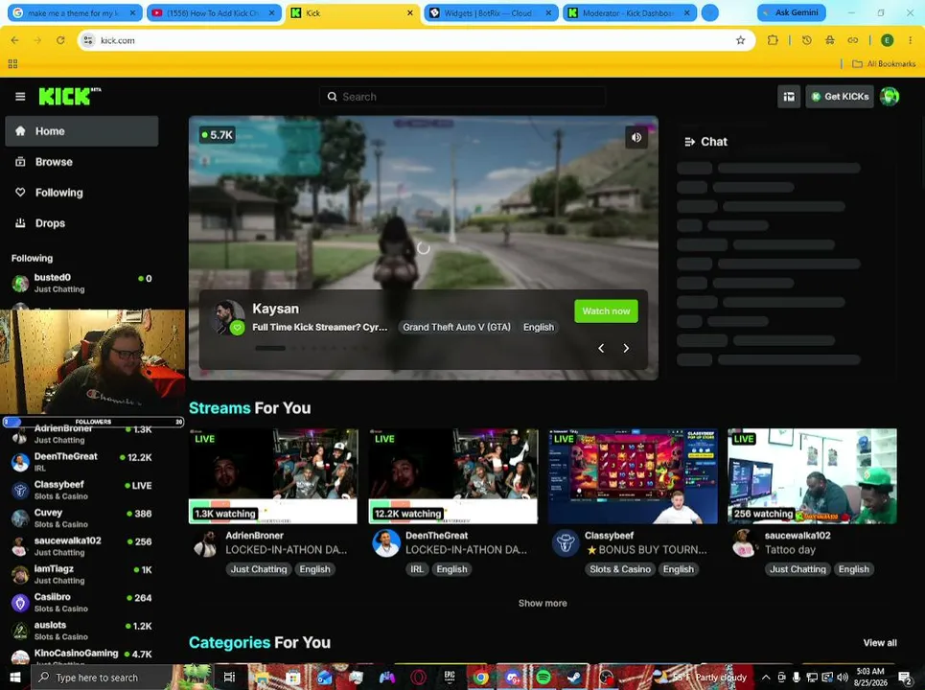Screen dimensions: 925x690
Task: Open busted0 in the Following list
Action: 81,283
